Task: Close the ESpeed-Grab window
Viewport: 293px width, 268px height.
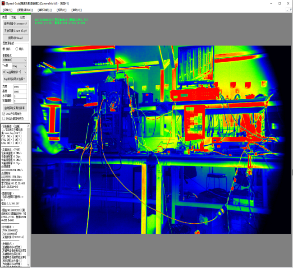Action: 288,3
